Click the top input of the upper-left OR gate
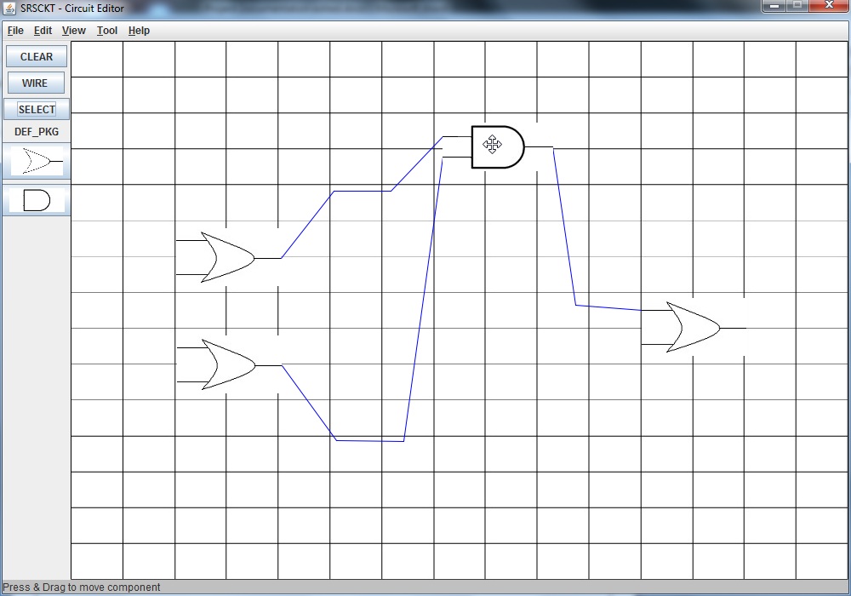Image resolution: width=851 pixels, height=596 pixels. pos(187,241)
